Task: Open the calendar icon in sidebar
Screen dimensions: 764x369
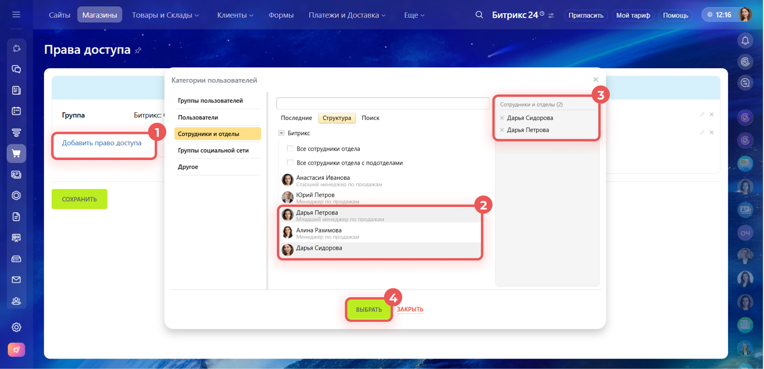Action: 16,111
